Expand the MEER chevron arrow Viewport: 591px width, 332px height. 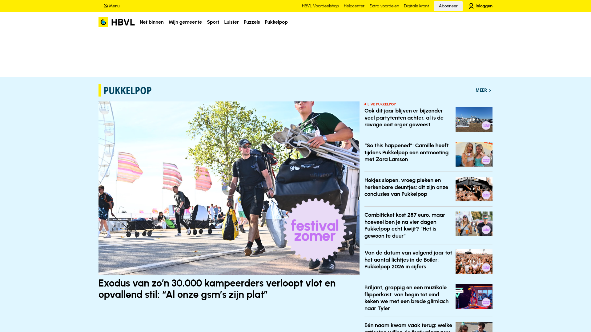coord(490,90)
